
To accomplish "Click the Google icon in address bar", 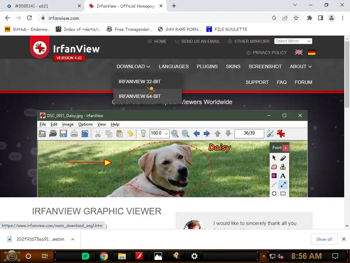I will click(274, 18).
